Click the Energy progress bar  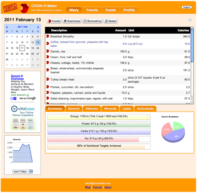[x=99, y=117]
